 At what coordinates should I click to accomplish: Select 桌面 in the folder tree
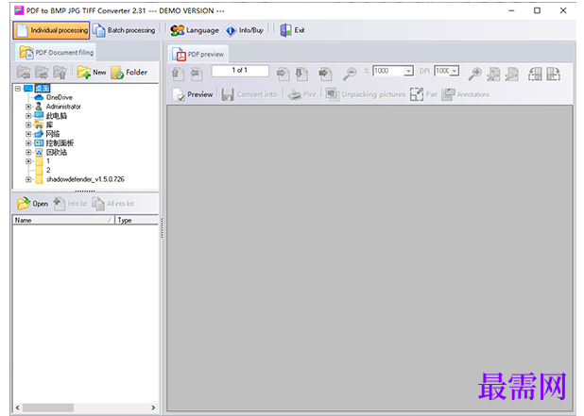point(43,88)
